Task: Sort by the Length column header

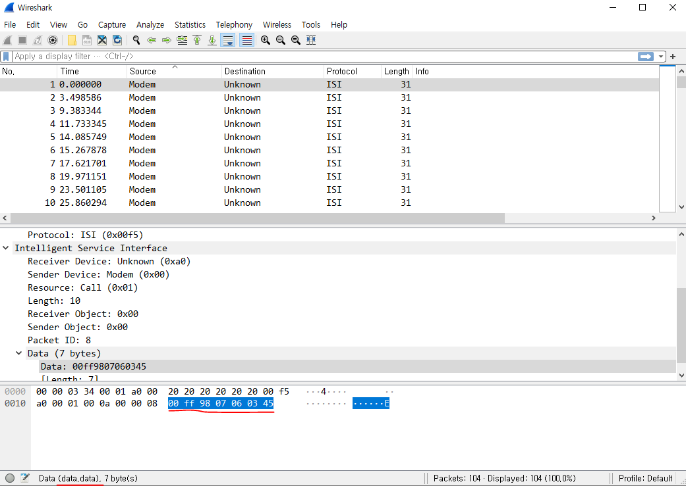Action: pyautogui.click(x=397, y=72)
